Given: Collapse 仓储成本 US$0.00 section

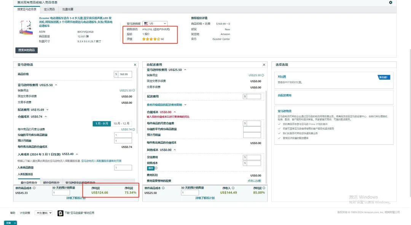Looking at the screenshot, I should (x=175, y=112).
